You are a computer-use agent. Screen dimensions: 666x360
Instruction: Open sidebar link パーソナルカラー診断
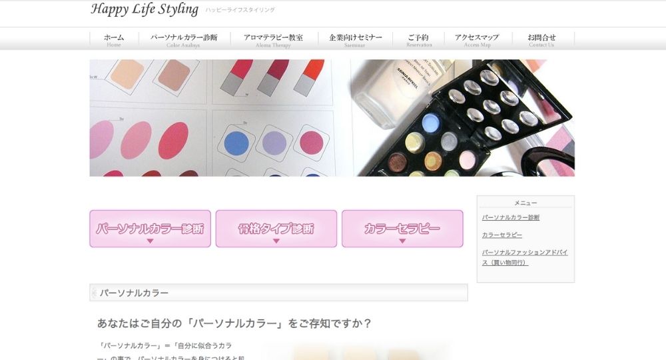pos(511,217)
